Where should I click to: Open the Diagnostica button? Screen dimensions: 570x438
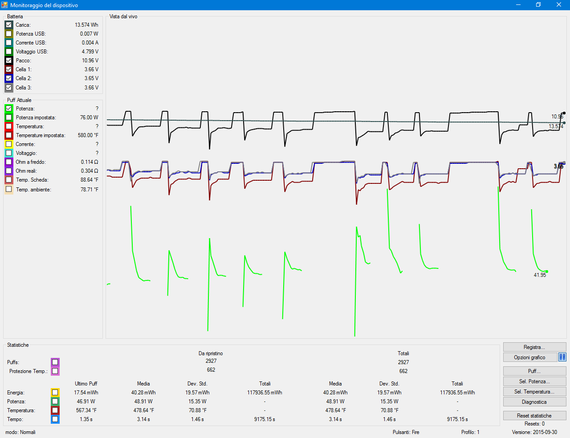tap(534, 402)
